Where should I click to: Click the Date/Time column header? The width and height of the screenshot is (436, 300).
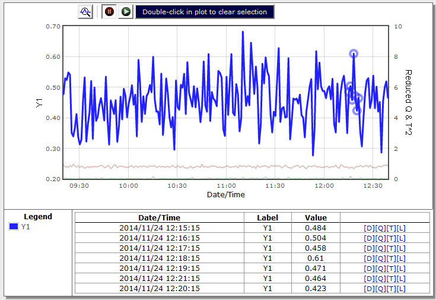159,218
